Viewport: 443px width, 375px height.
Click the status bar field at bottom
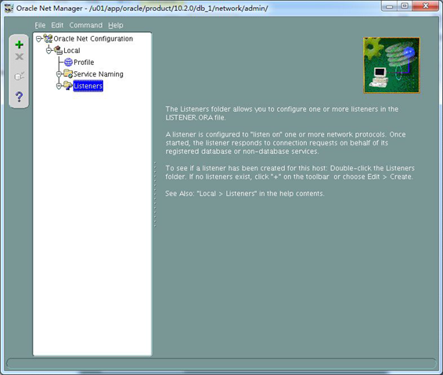(221, 363)
